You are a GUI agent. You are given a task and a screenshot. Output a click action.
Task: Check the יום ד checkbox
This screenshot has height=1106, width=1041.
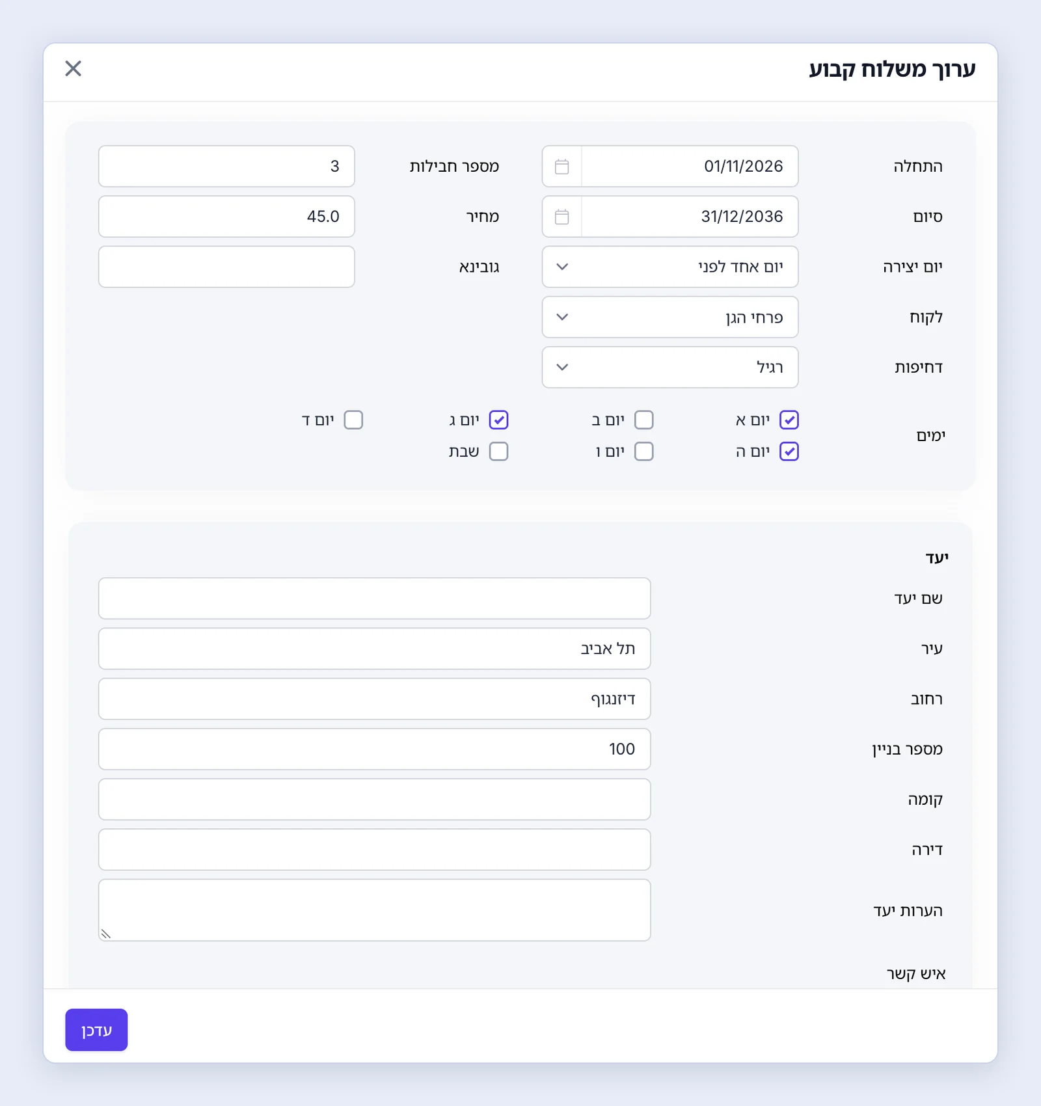[353, 420]
